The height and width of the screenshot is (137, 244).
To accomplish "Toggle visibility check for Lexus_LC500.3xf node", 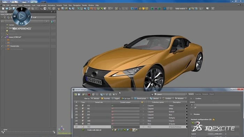I will coord(2,37).
